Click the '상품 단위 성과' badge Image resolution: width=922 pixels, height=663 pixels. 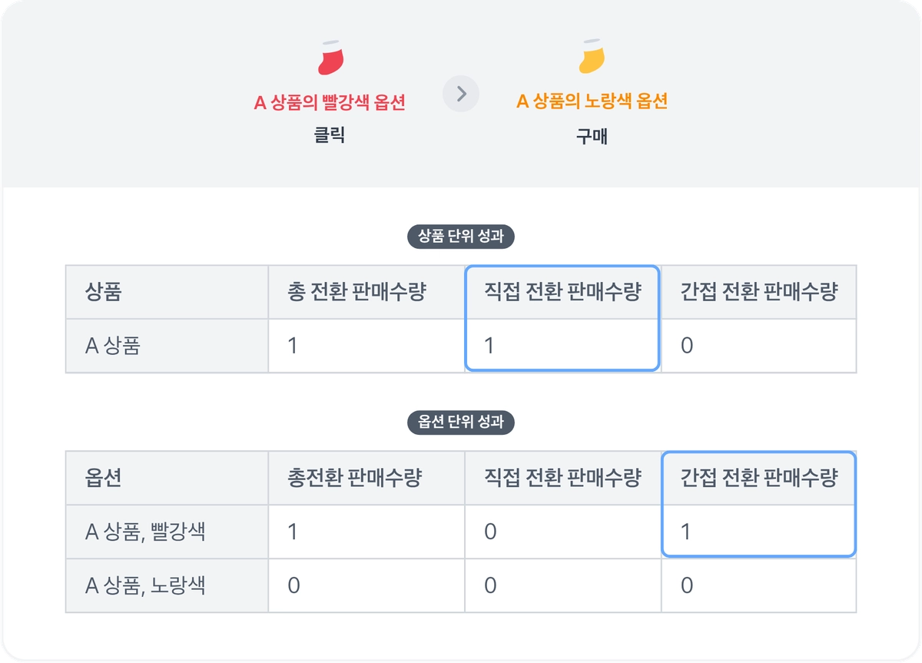tap(461, 237)
